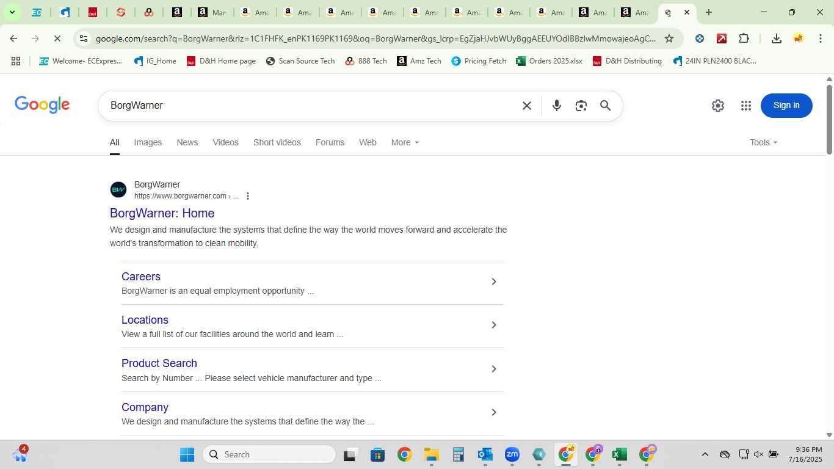
Task: Switch to the Images tab
Action: click(x=148, y=142)
